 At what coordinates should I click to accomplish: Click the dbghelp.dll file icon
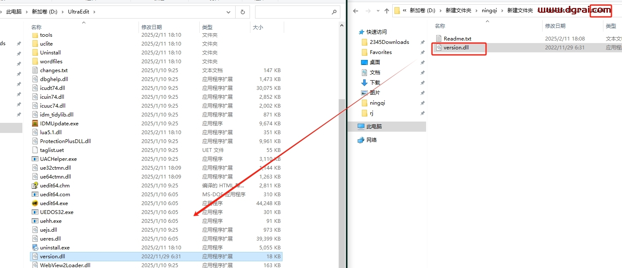coord(35,79)
